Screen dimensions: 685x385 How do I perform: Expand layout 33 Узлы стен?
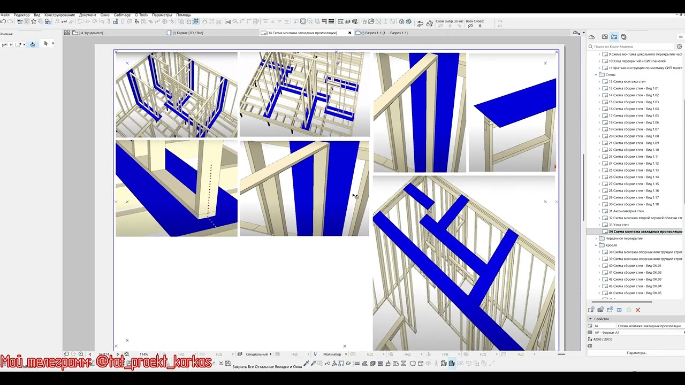click(599, 225)
